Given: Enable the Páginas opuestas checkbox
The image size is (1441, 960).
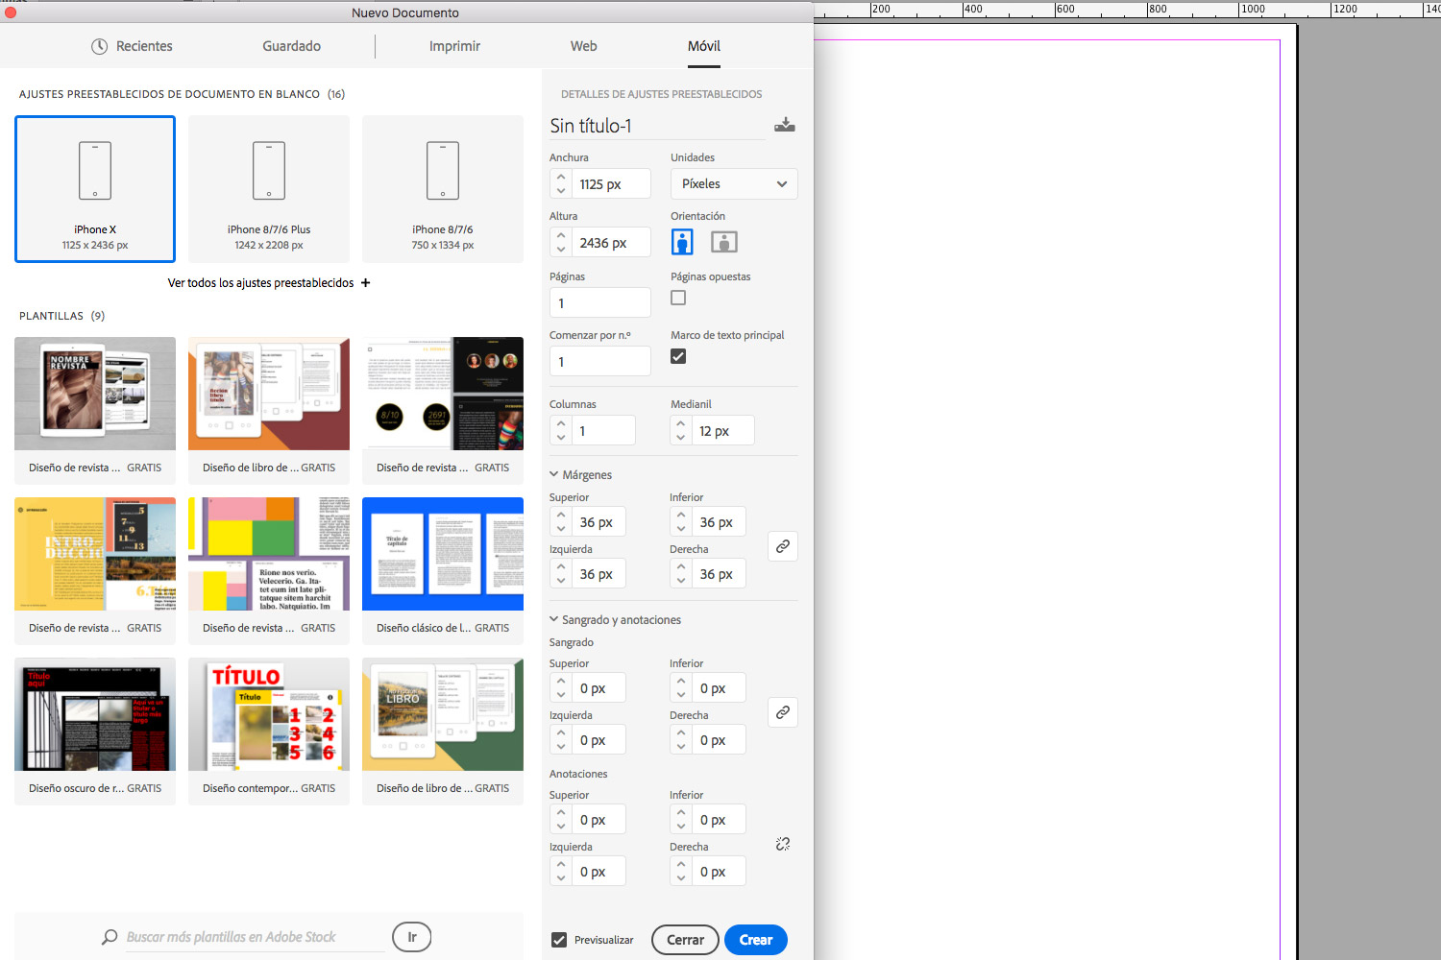Looking at the screenshot, I should click(x=678, y=299).
